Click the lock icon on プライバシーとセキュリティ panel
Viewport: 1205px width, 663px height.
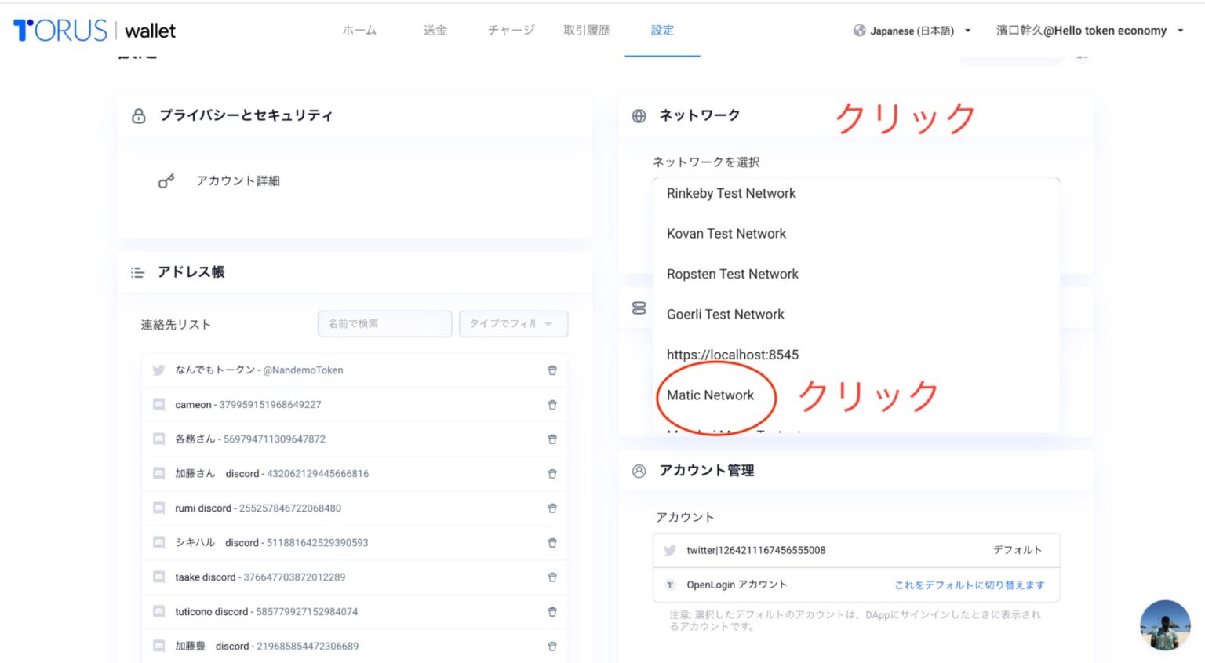click(139, 115)
